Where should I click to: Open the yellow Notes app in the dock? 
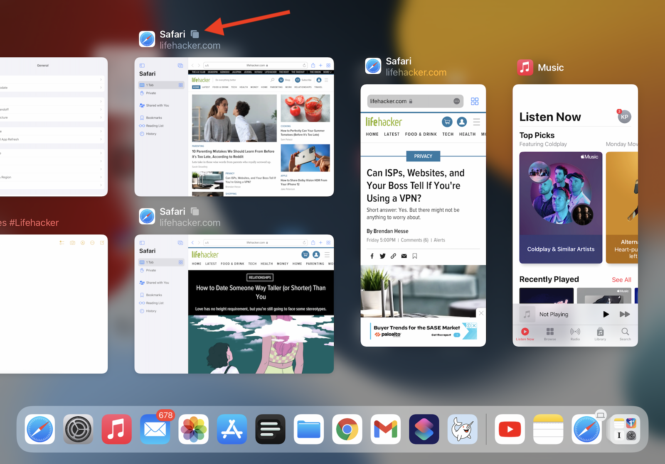[x=548, y=429]
